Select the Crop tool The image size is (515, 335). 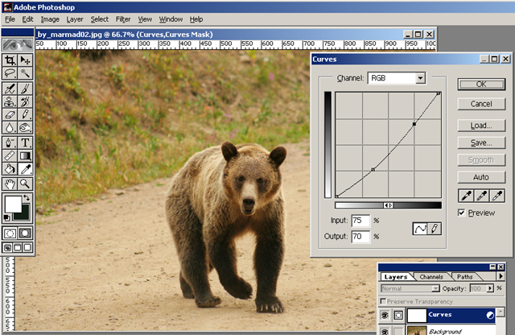10,60
